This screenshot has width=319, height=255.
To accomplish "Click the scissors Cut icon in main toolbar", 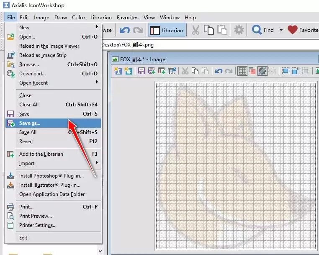I will tap(196, 30).
